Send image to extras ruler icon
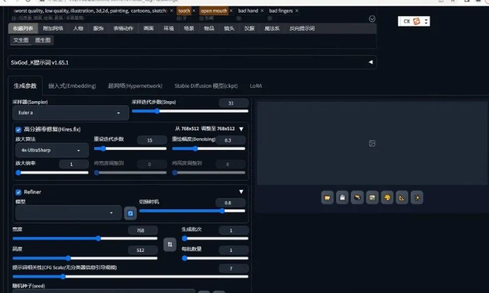This screenshot has height=293, width=489. pos(402,197)
